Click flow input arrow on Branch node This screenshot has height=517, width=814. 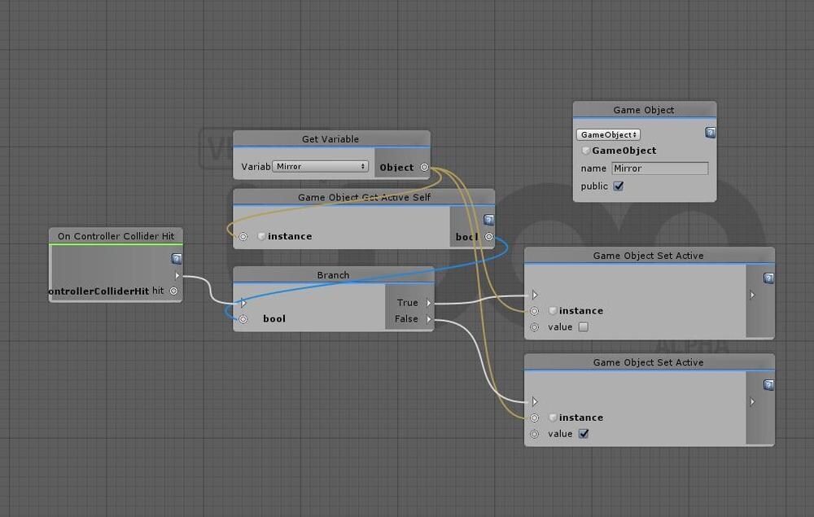[243, 303]
